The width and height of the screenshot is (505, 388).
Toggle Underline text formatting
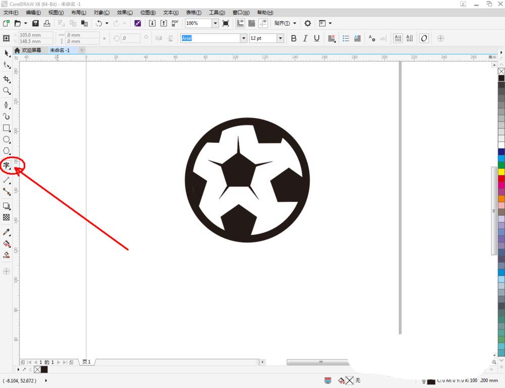coord(317,38)
